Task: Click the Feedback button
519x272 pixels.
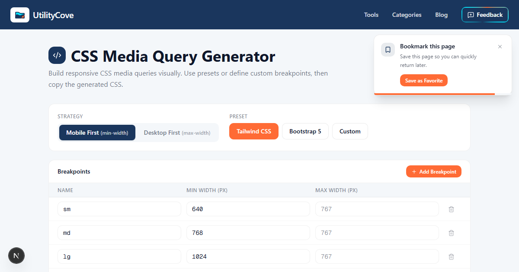Action: pos(485,15)
